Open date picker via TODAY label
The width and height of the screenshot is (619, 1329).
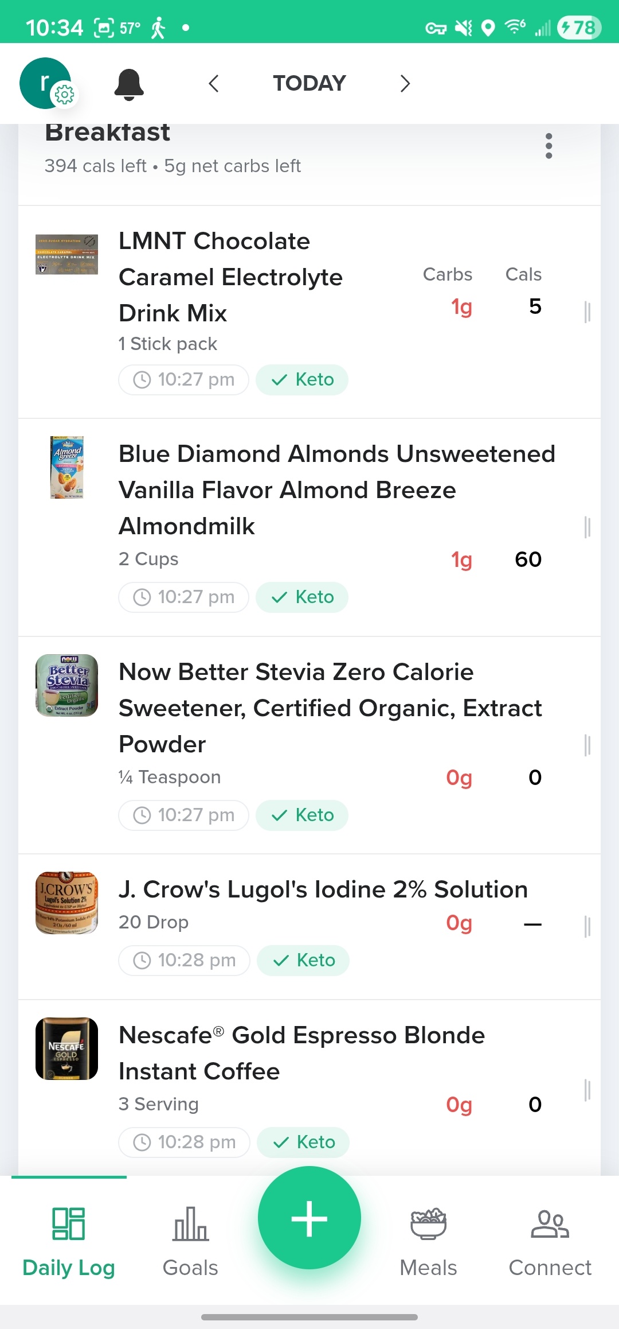(x=309, y=84)
